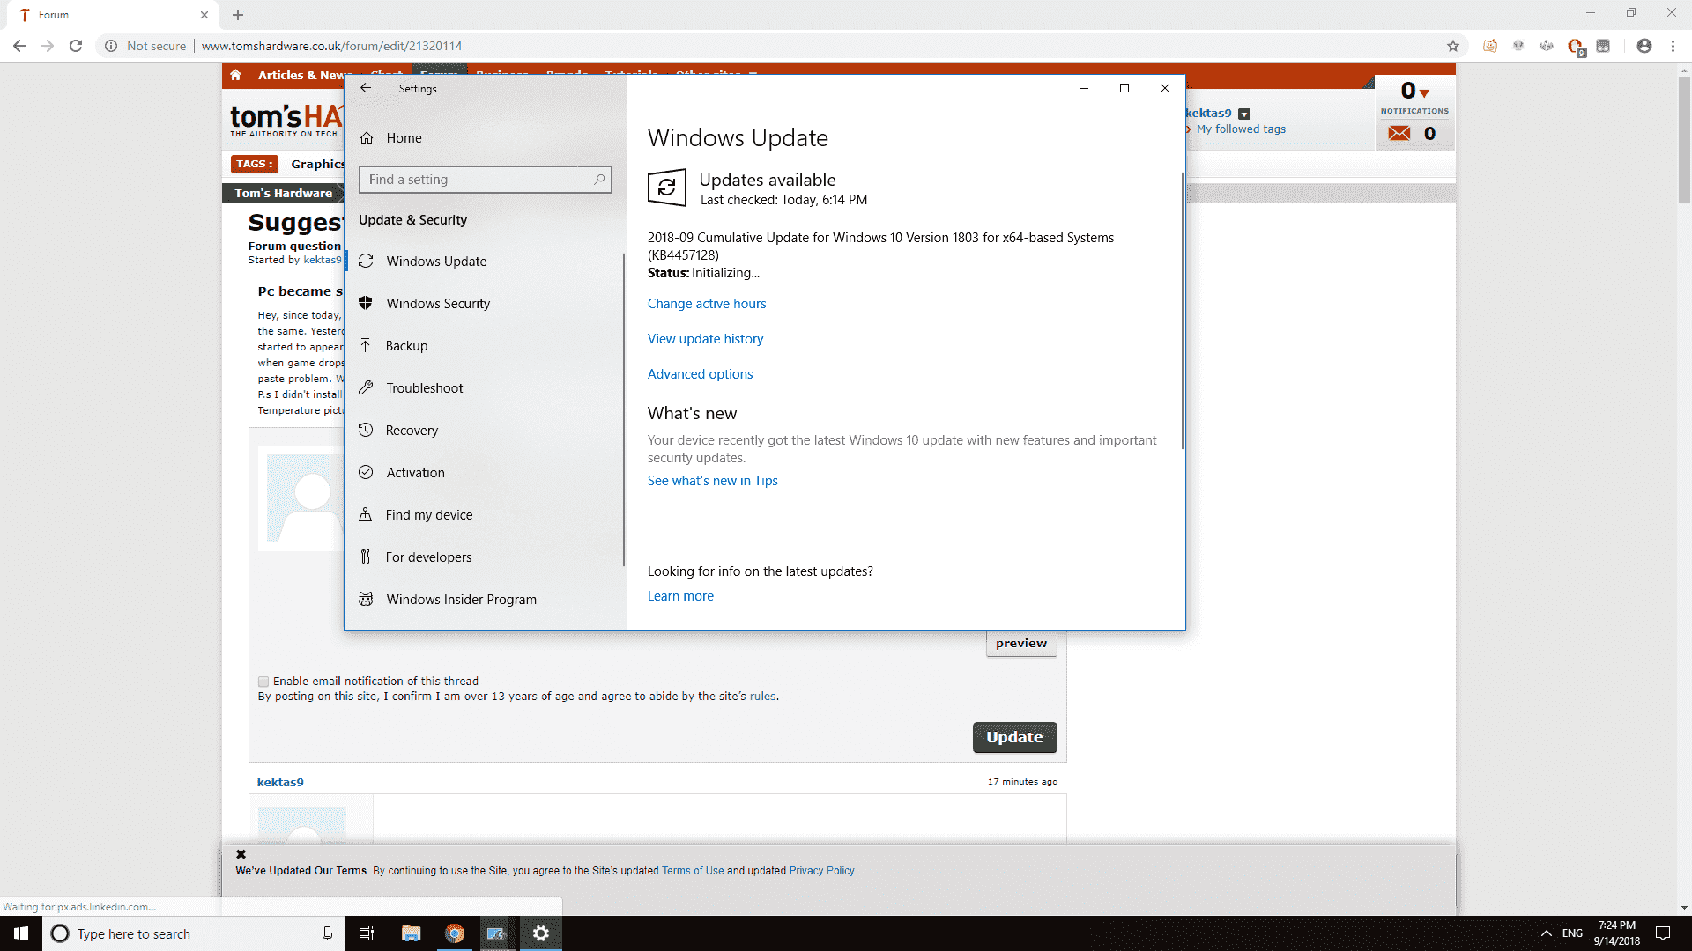
Task: Select Windows Update in sidebar
Action: click(x=485, y=262)
